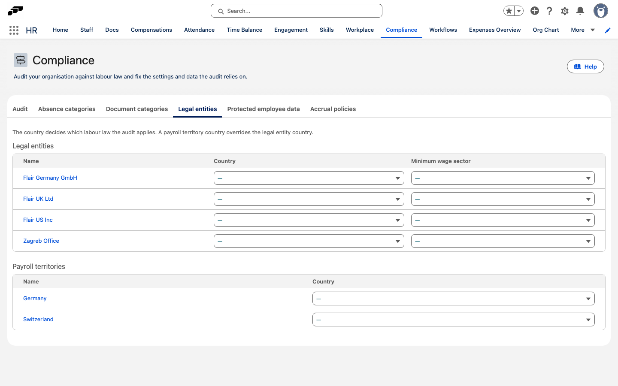Open Minimum wage sector dropdown for Flair Germany GmbH
The width and height of the screenshot is (618, 386).
point(503,178)
